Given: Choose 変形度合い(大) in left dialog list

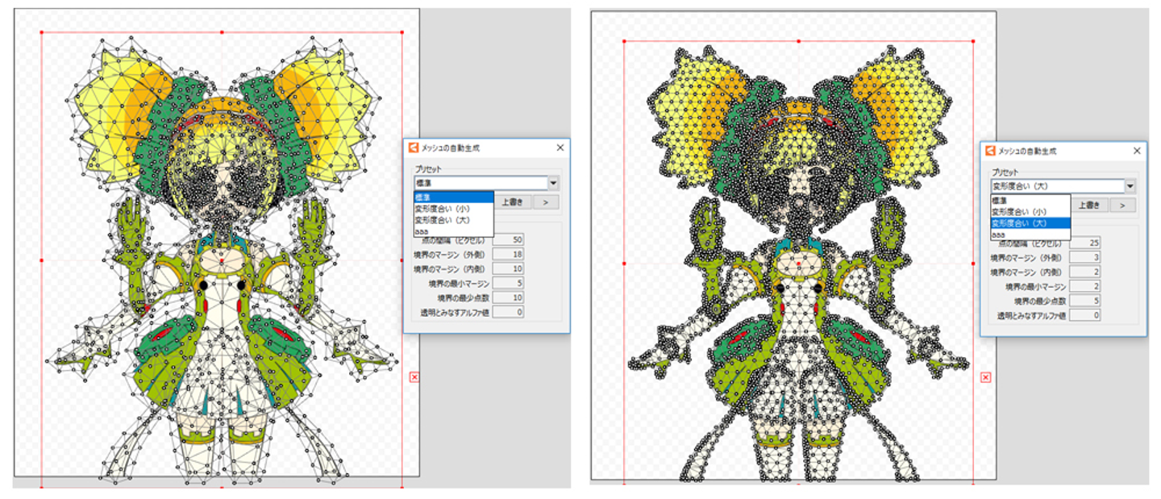Looking at the screenshot, I should click(453, 219).
